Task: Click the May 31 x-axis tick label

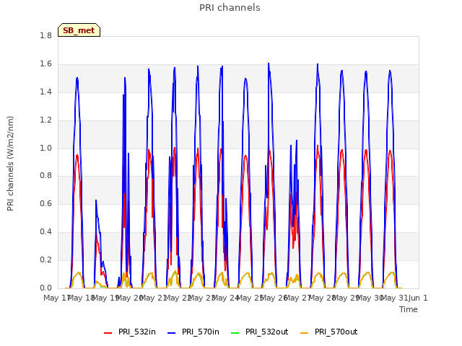Action: pyautogui.click(x=394, y=298)
